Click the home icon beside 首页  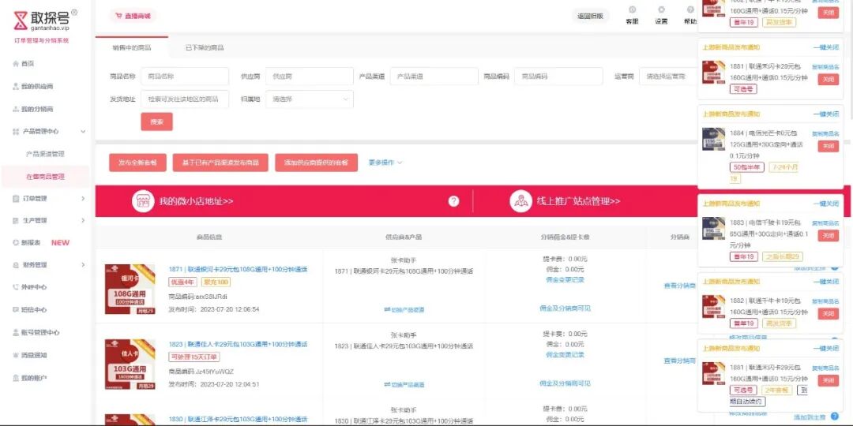tap(15, 64)
